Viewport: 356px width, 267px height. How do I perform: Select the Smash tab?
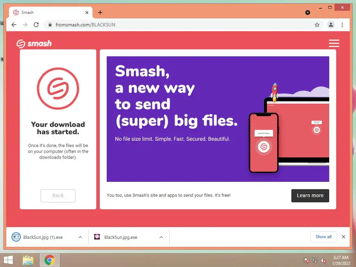(51, 13)
